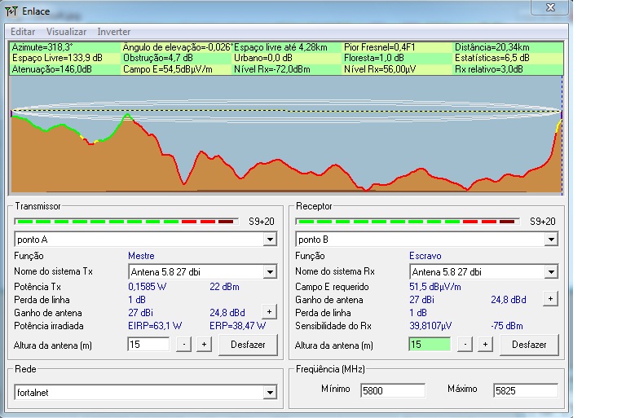This screenshot has height=418, width=626.
Task: Increase receiver antenna height with plus button
Action: tap(485, 345)
